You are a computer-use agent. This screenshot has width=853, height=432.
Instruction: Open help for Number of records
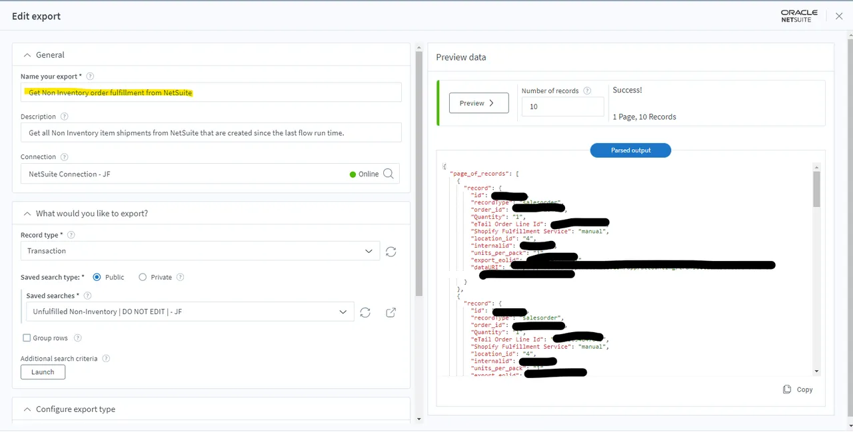(587, 91)
